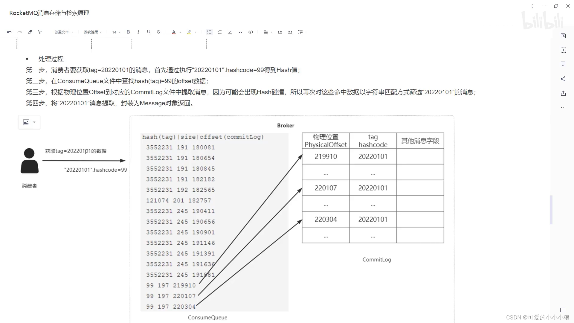Viewport: 574px width, 323px height.
Task: Toggle strikethrough formatting
Action: tap(159, 32)
